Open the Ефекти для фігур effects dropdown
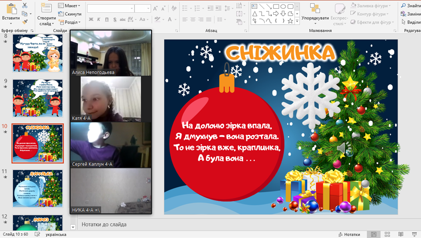This screenshot has width=421, height=238. (x=372, y=22)
